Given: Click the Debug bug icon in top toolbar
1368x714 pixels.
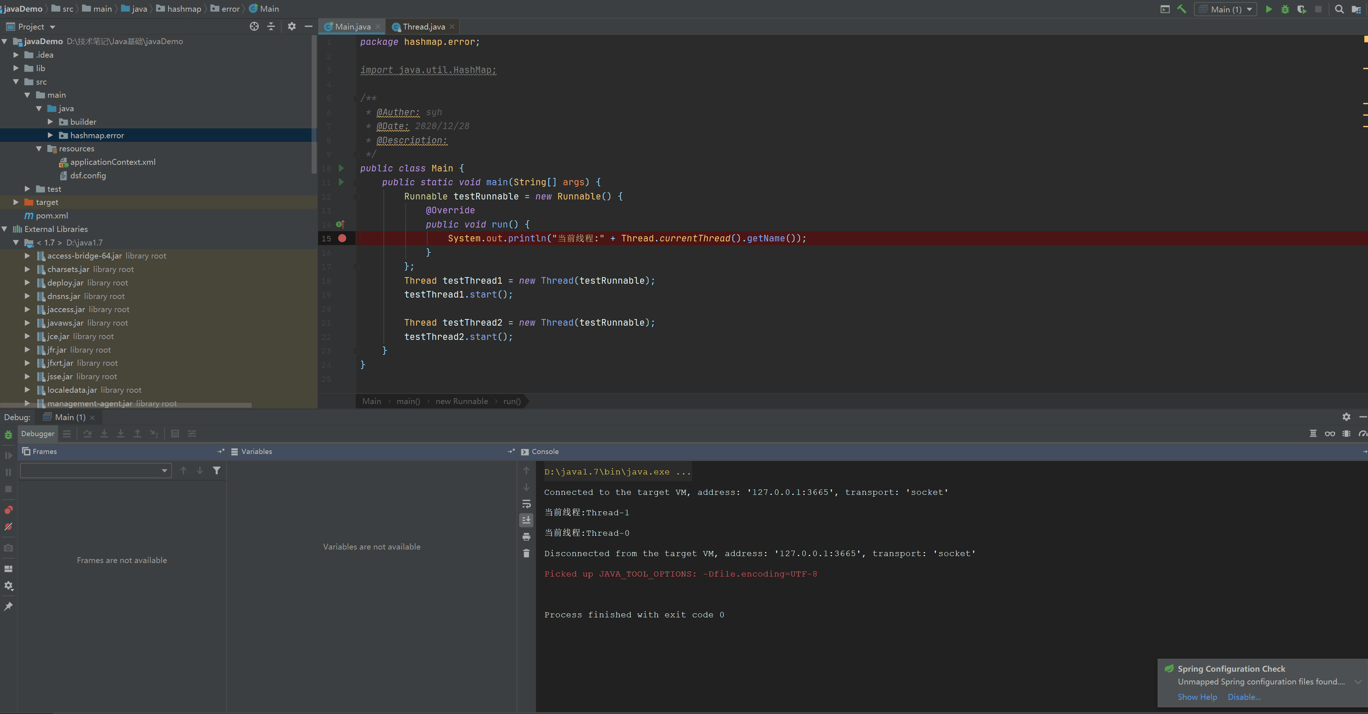Looking at the screenshot, I should (x=1284, y=9).
